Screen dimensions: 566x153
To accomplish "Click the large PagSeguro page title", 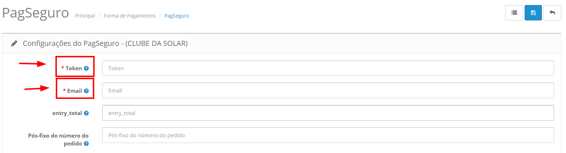I will pyautogui.click(x=35, y=13).
